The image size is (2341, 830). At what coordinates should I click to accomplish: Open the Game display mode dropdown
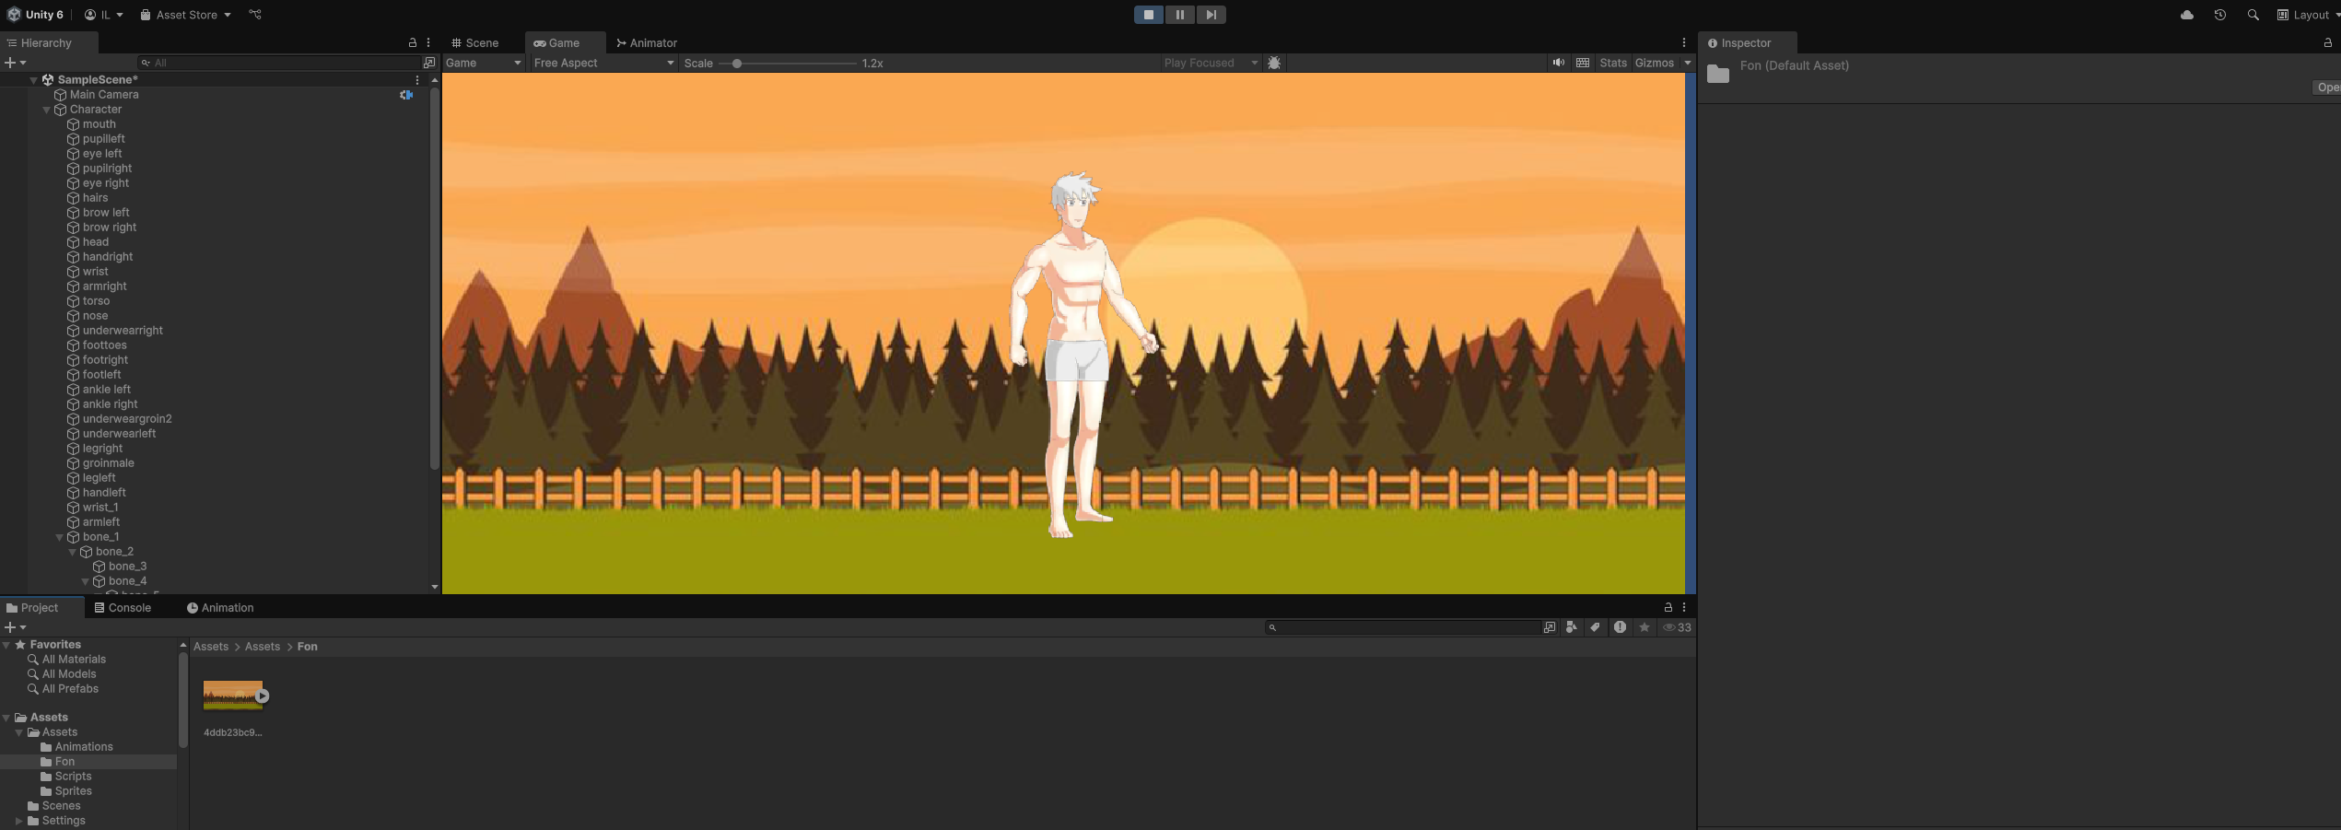click(x=484, y=63)
